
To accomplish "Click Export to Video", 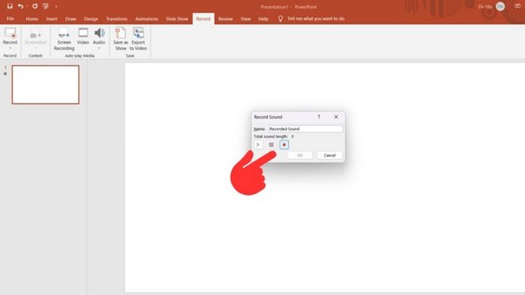I will point(138,39).
